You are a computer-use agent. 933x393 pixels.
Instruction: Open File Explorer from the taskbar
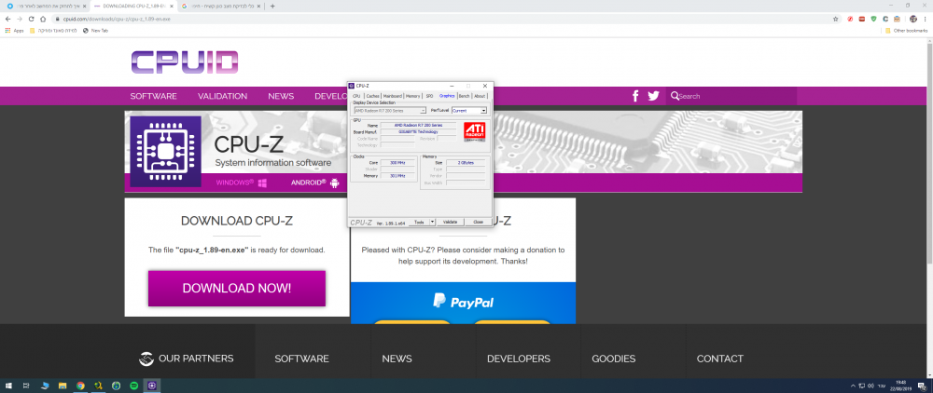pos(62,386)
